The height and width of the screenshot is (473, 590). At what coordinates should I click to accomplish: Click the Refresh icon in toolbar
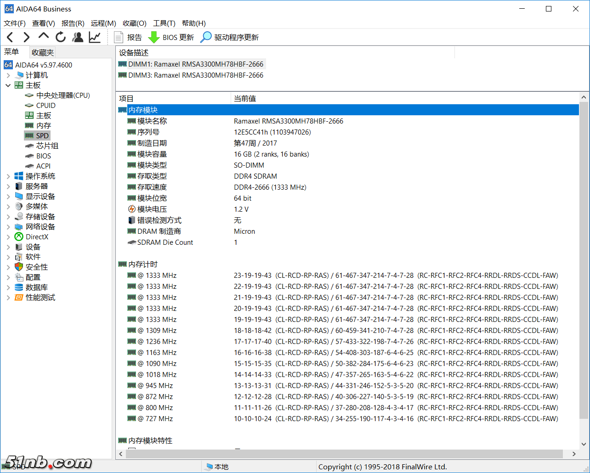(x=61, y=37)
